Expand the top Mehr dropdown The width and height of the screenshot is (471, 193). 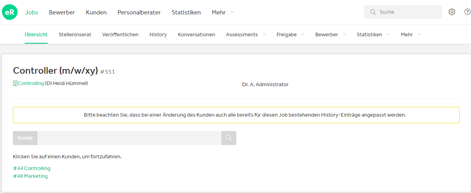223,12
